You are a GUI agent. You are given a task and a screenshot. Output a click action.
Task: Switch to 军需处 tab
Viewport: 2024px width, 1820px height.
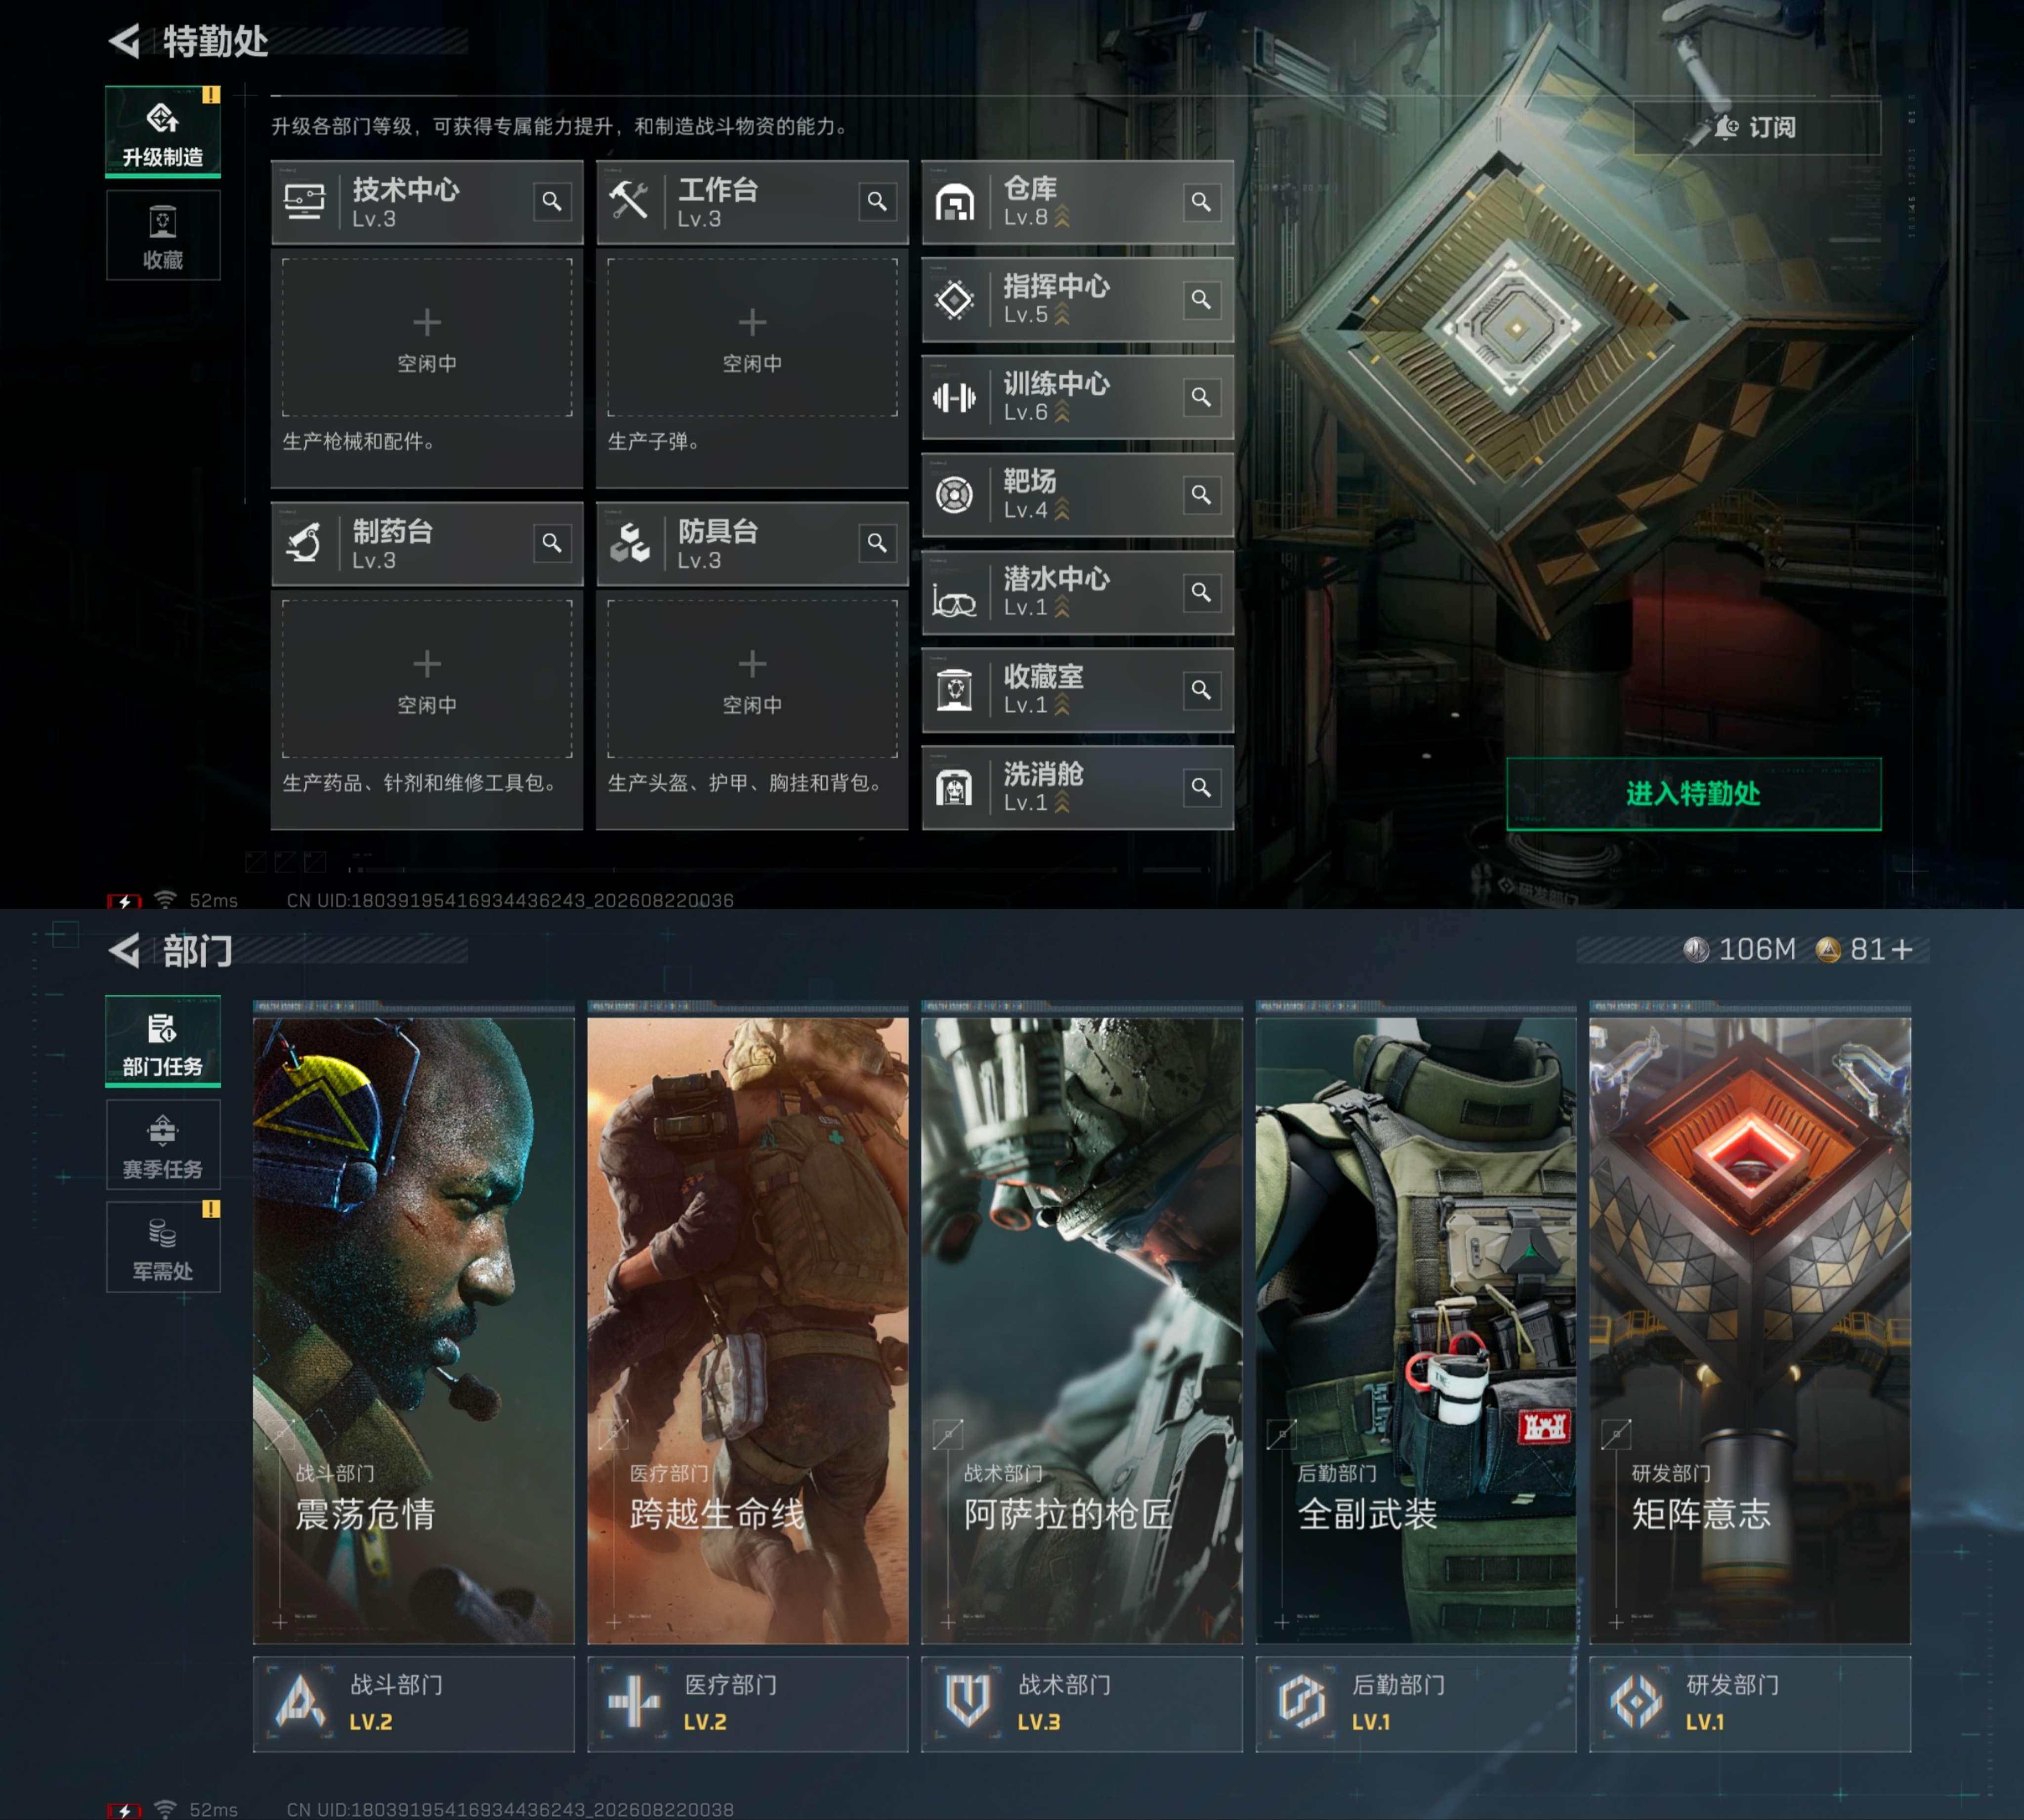click(163, 1247)
